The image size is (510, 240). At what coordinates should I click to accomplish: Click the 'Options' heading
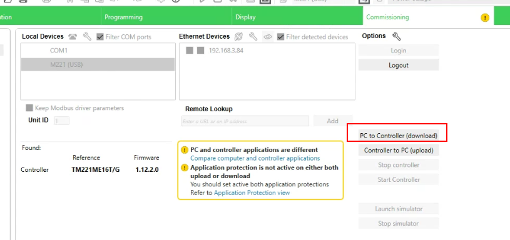(374, 36)
